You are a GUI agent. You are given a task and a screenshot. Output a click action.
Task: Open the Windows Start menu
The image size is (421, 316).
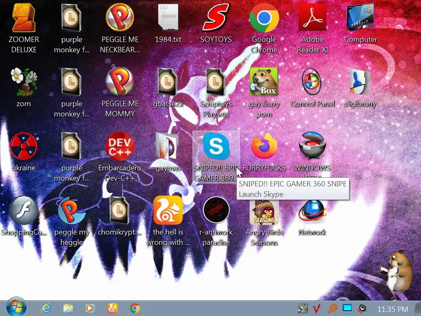click(x=16, y=308)
